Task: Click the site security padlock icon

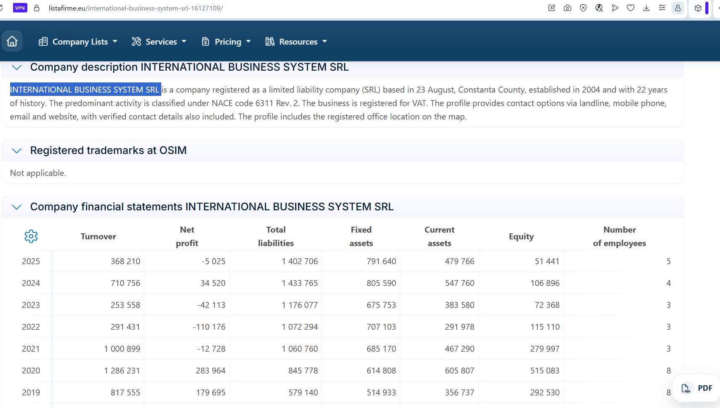Action: tap(37, 8)
